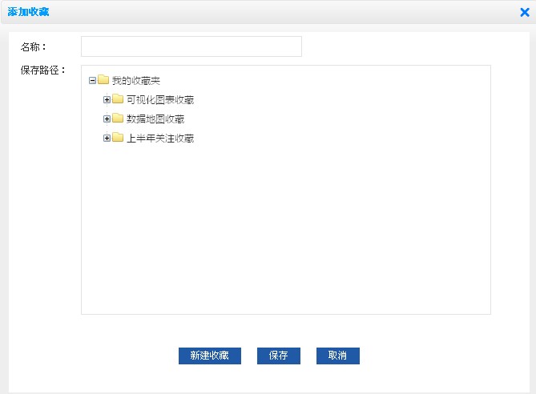This screenshot has width=536, height=394.
Task: Click the 上半年关注收藏 folder icon
Action: [x=118, y=138]
